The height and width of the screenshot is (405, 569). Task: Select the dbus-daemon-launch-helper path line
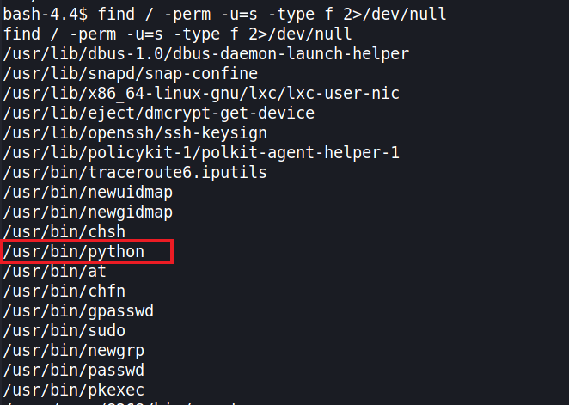pos(205,54)
